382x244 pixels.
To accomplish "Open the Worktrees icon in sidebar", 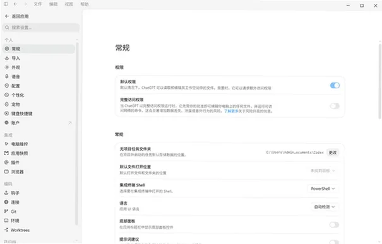I will coord(6,229).
